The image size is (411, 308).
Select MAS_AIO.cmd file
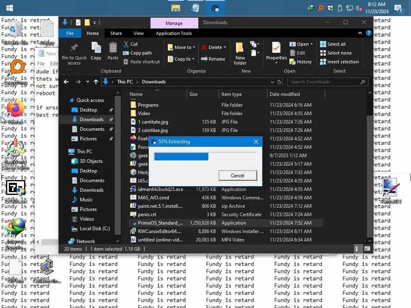click(x=226, y=198)
